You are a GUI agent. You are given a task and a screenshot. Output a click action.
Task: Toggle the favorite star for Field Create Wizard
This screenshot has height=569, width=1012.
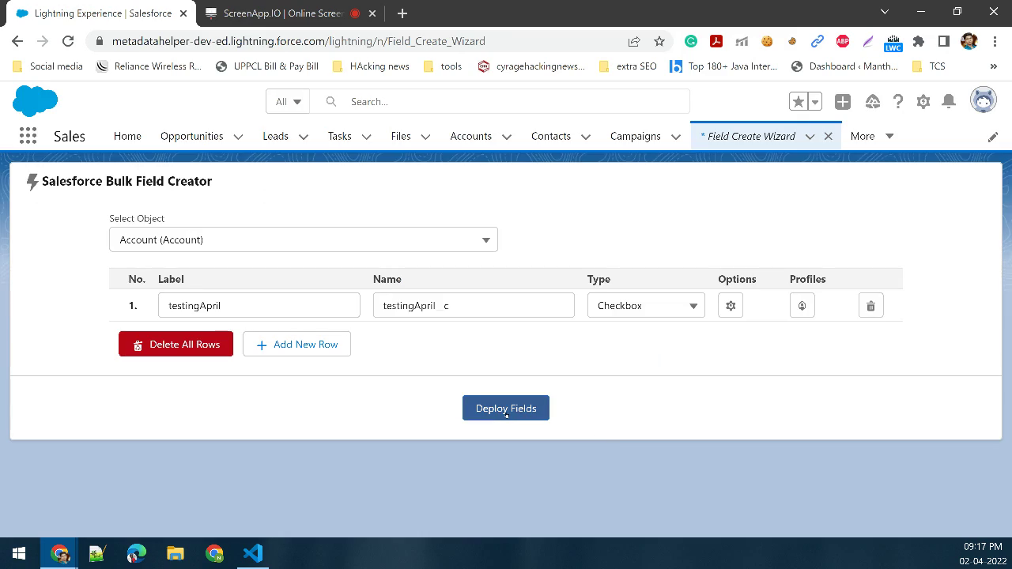pos(798,101)
